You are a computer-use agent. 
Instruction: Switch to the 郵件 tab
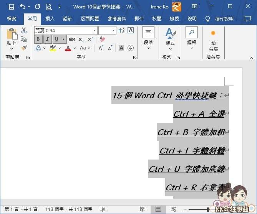(x=139, y=19)
